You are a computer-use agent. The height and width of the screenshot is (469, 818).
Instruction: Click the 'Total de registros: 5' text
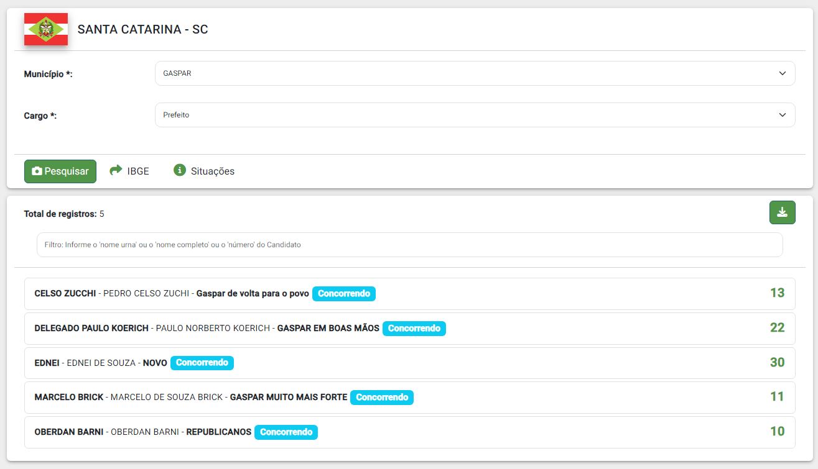tap(64, 214)
